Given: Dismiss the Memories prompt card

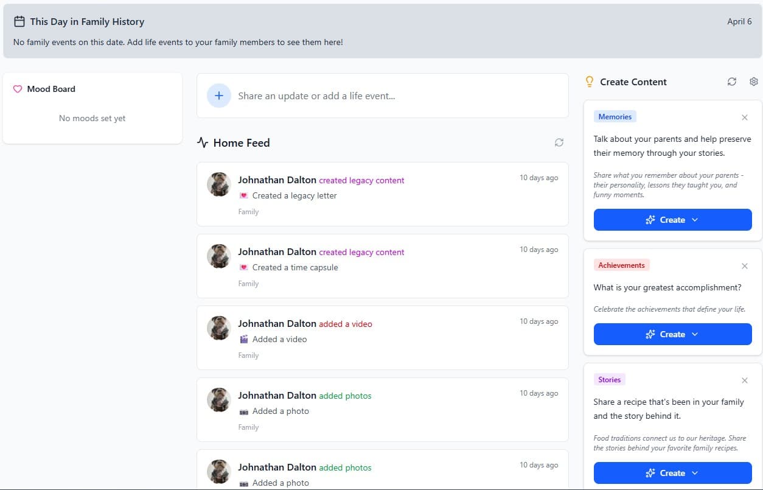Looking at the screenshot, I should [744, 117].
